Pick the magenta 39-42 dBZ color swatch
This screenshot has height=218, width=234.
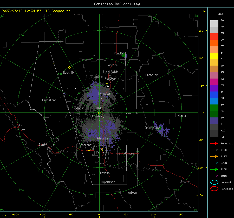pyautogui.click(x=214, y=82)
